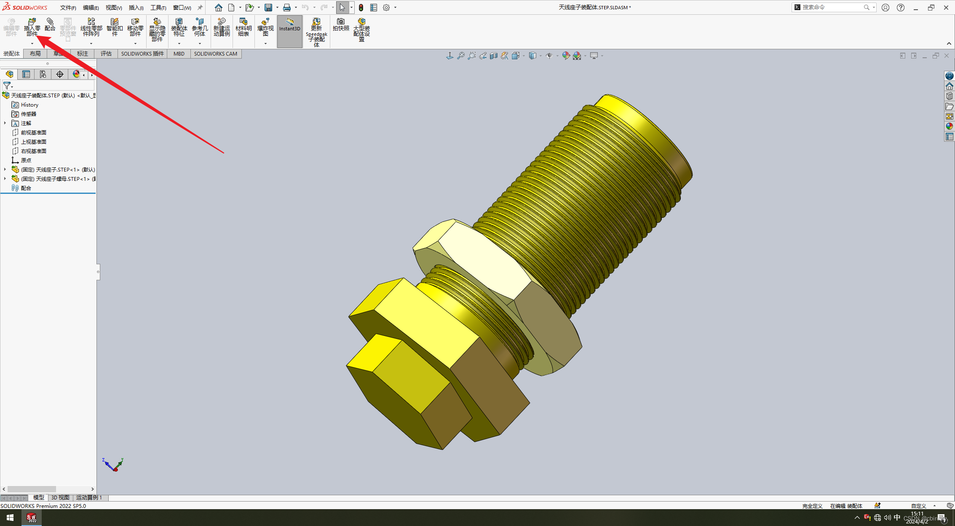Open the 工具(T) menu
Screen dimensions: 955x526
[158, 8]
